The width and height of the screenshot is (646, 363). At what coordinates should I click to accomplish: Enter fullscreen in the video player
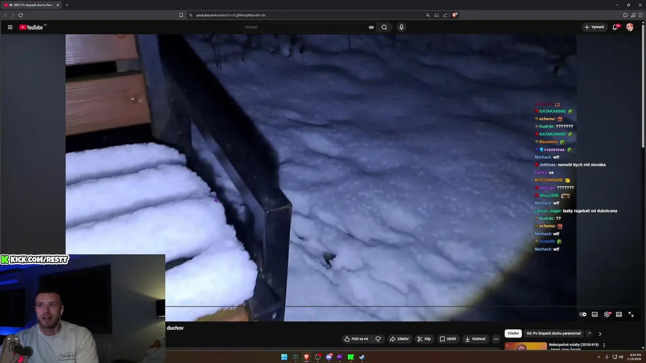click(631, 314)
